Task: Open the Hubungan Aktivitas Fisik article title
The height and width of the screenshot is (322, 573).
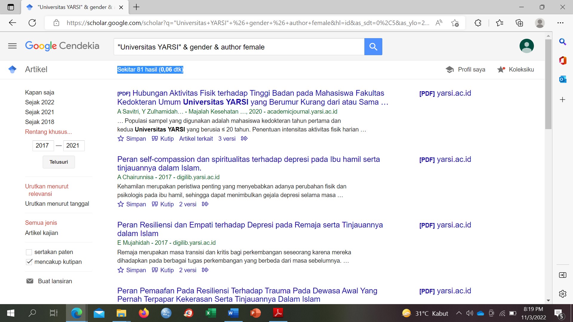Action: click(x=252, y=97)
